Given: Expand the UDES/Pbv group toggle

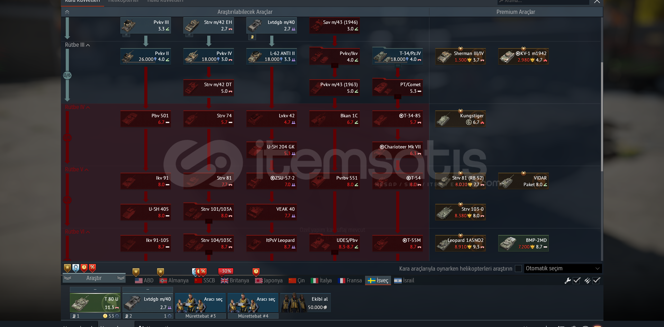Looking at the screenshot, I should [335, 252].
